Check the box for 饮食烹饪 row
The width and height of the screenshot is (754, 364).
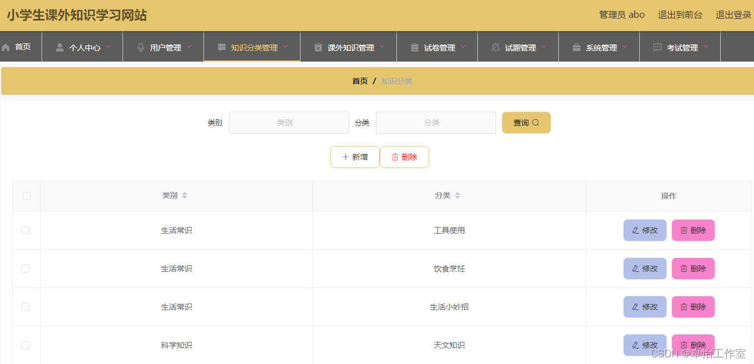[26, 269]
